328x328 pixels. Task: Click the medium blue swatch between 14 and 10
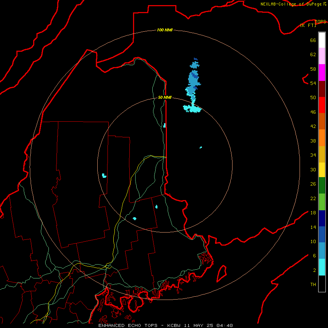coord(322,234)
